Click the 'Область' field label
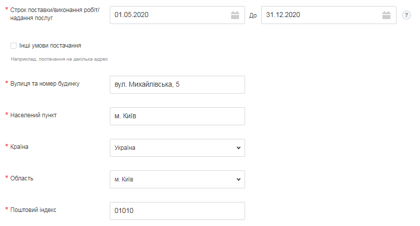 22,178
